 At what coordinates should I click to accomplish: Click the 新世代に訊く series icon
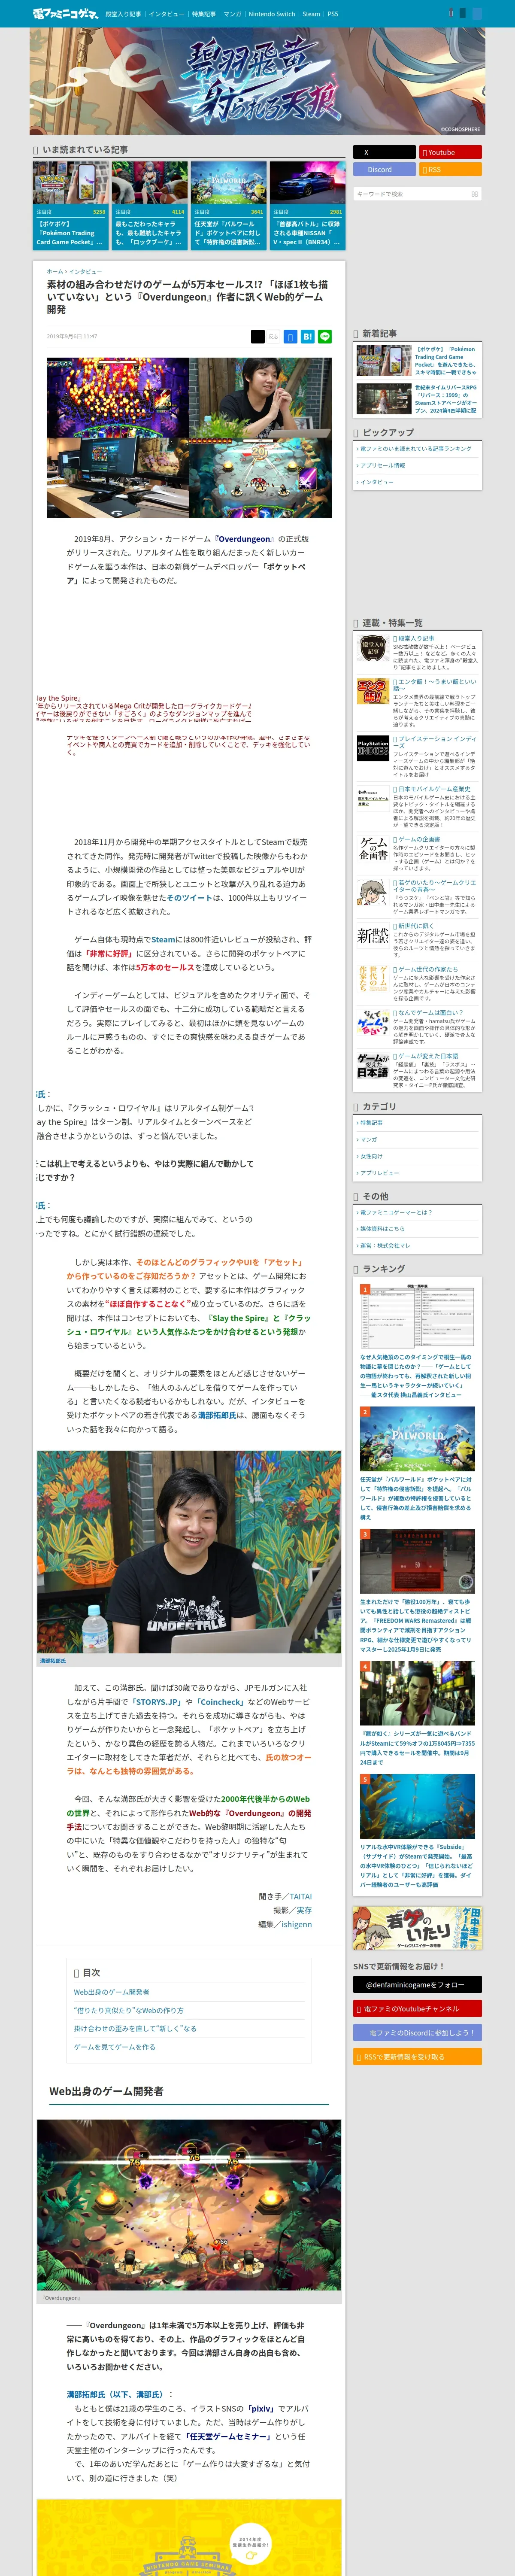coord(373,936)
